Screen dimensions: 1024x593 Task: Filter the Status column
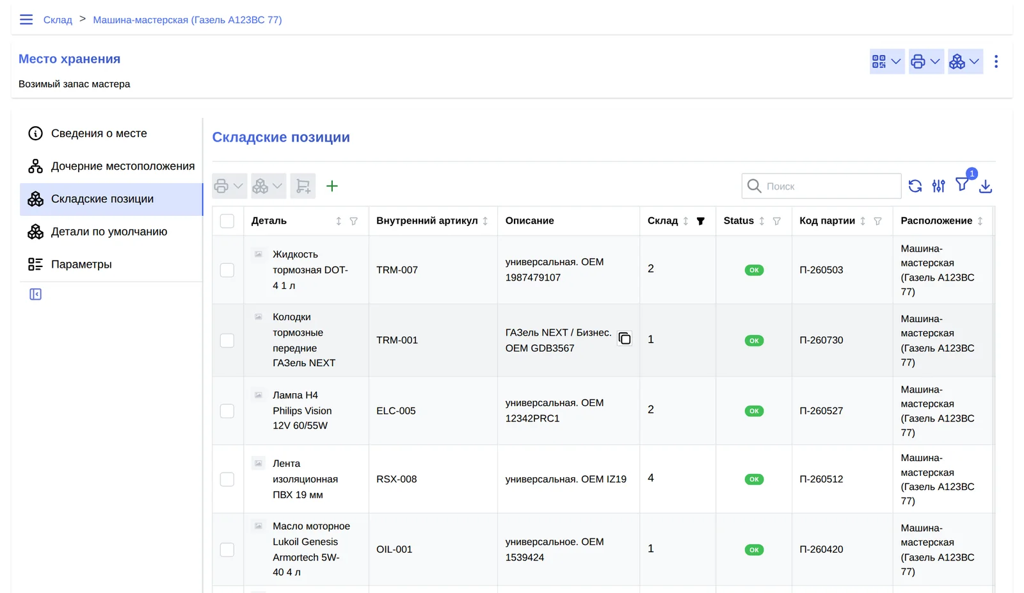point(776,221)
